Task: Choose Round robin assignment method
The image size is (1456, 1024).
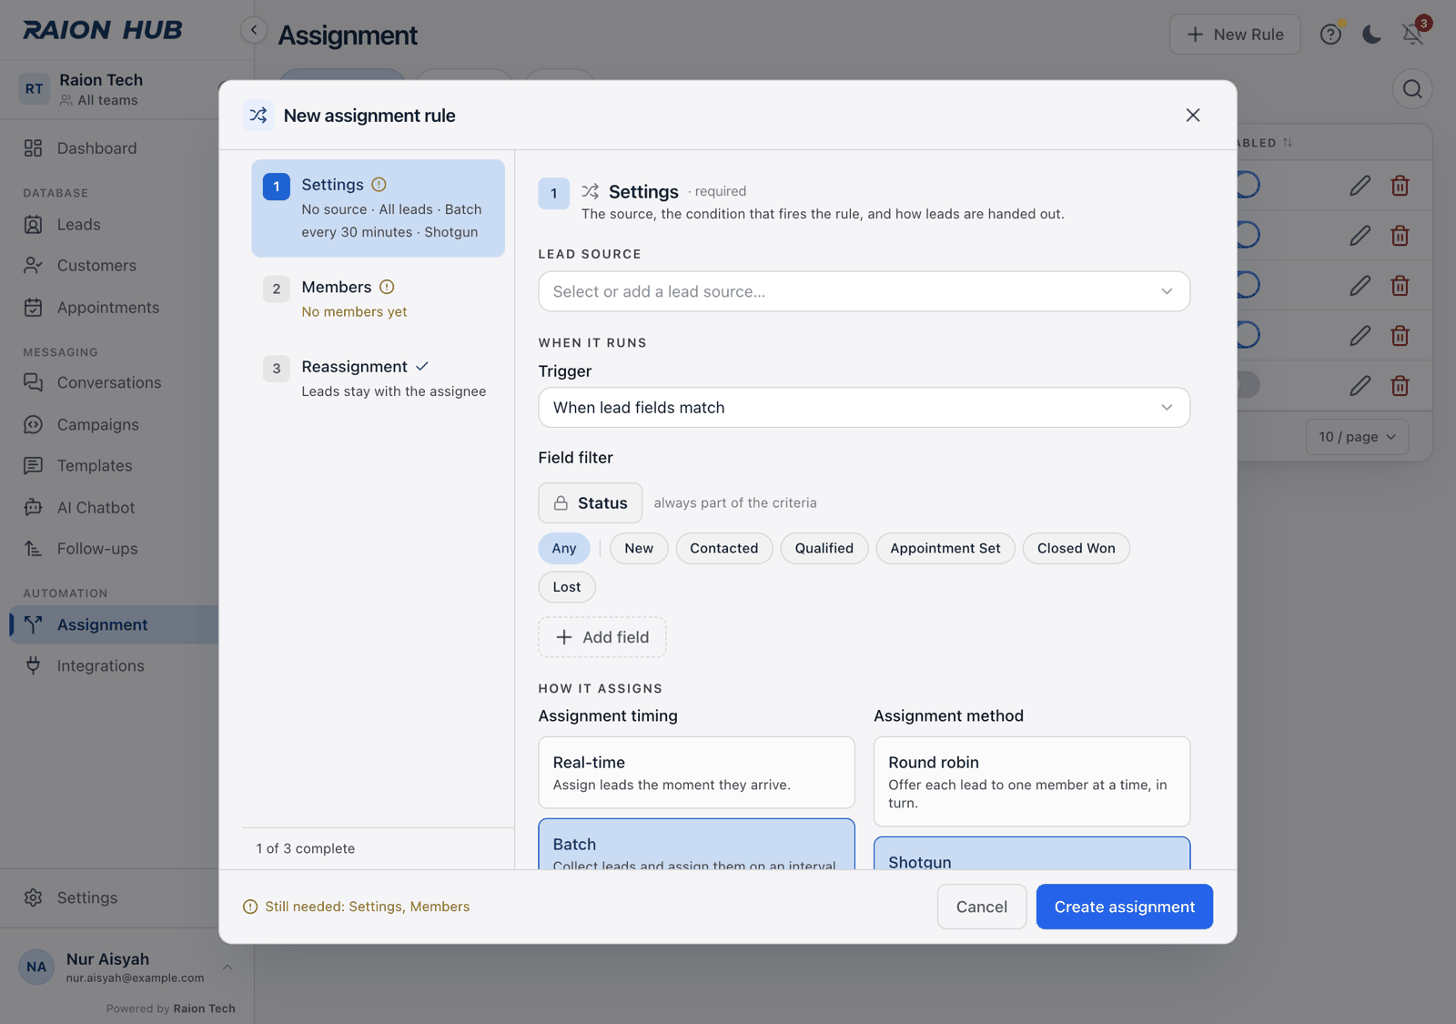Action: tap(1032, 782)
